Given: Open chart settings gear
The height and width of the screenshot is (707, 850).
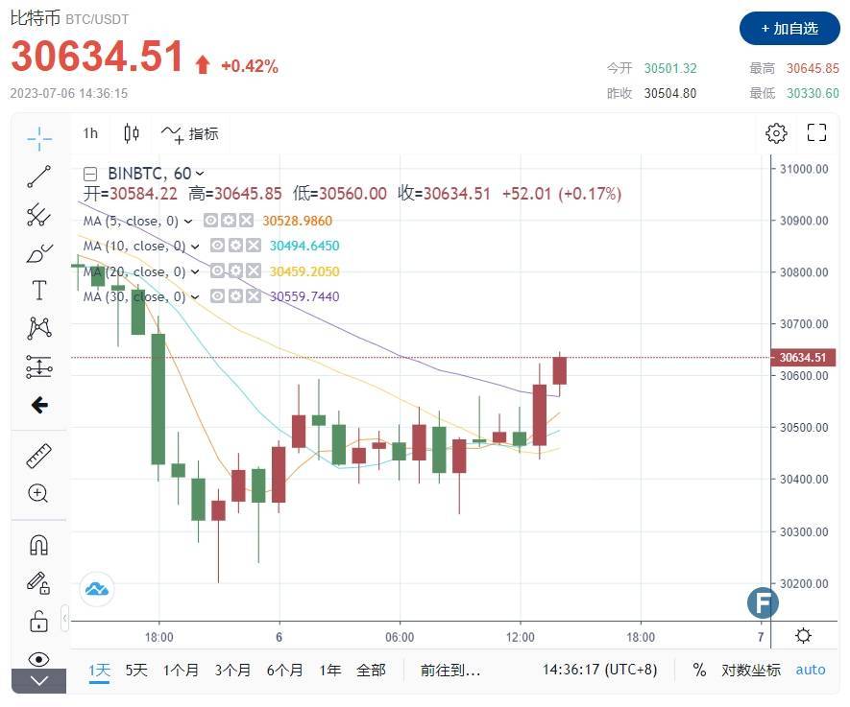Looking at the screenshot, I should coord(776,133).
